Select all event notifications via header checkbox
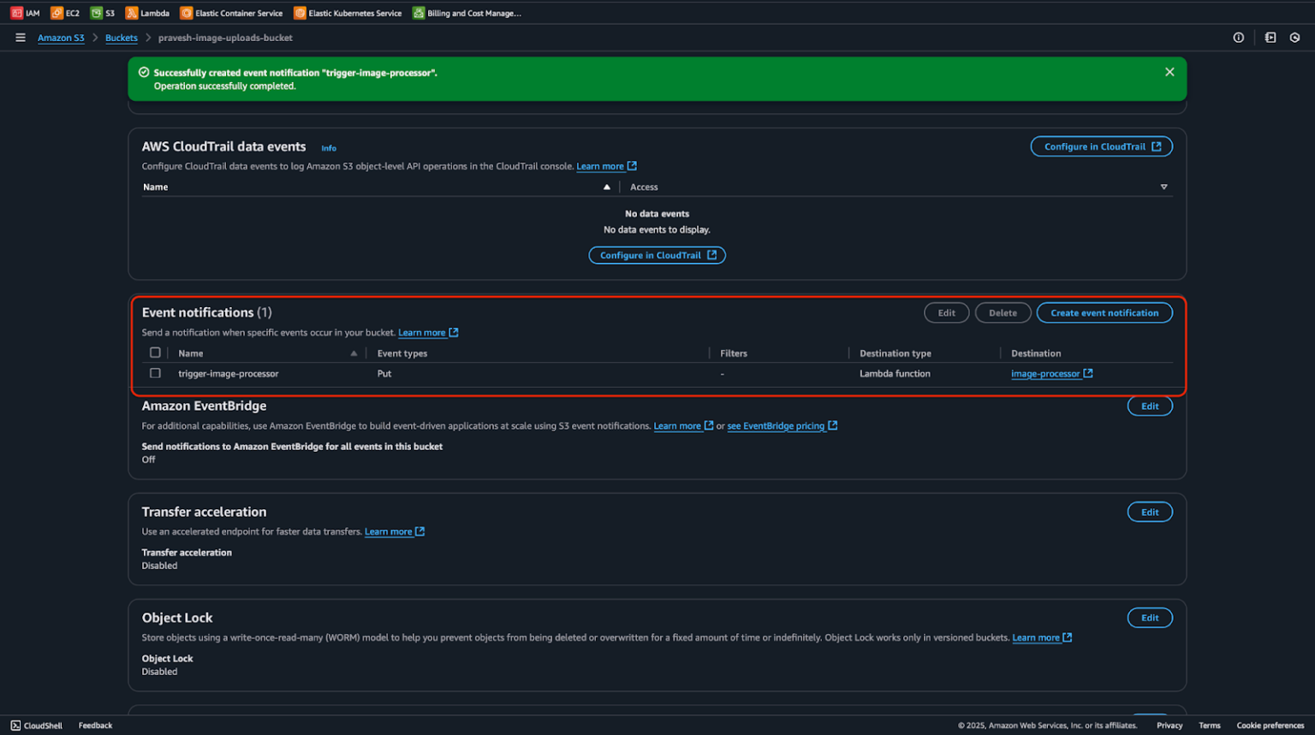Image resolution: width=1315 pixels, height=735 pixels. [x=155, y=352]
